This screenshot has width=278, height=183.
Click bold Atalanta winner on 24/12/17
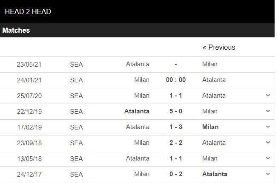[x=215, y=174]
